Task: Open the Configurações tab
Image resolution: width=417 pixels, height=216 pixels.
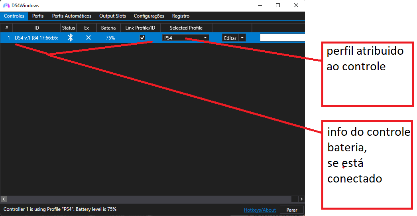Action: 149,16
